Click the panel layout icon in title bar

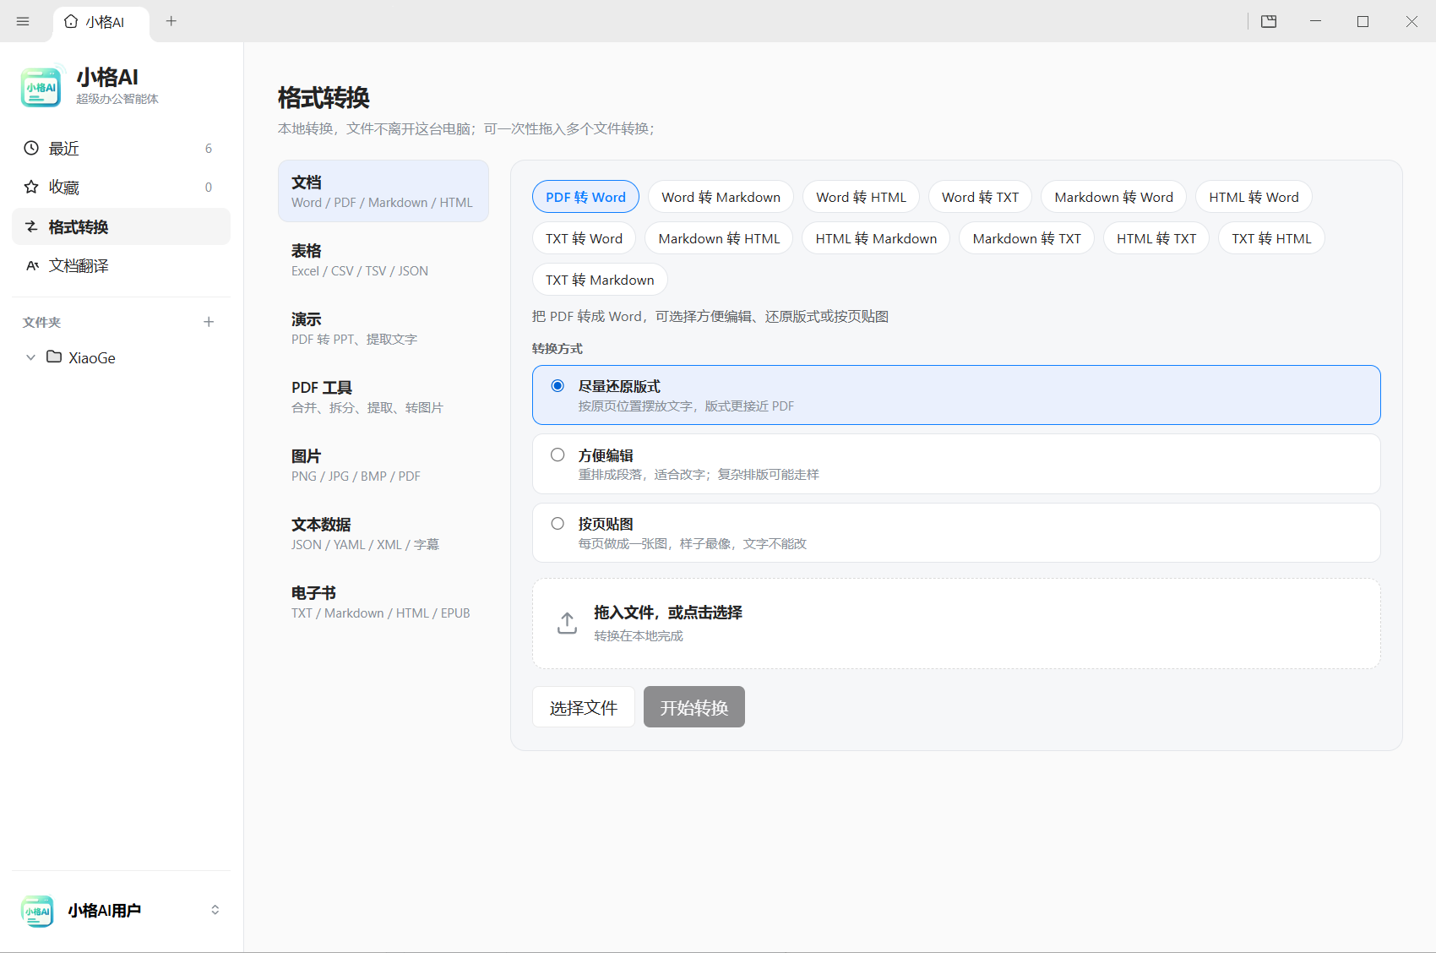coord(1269,21)
